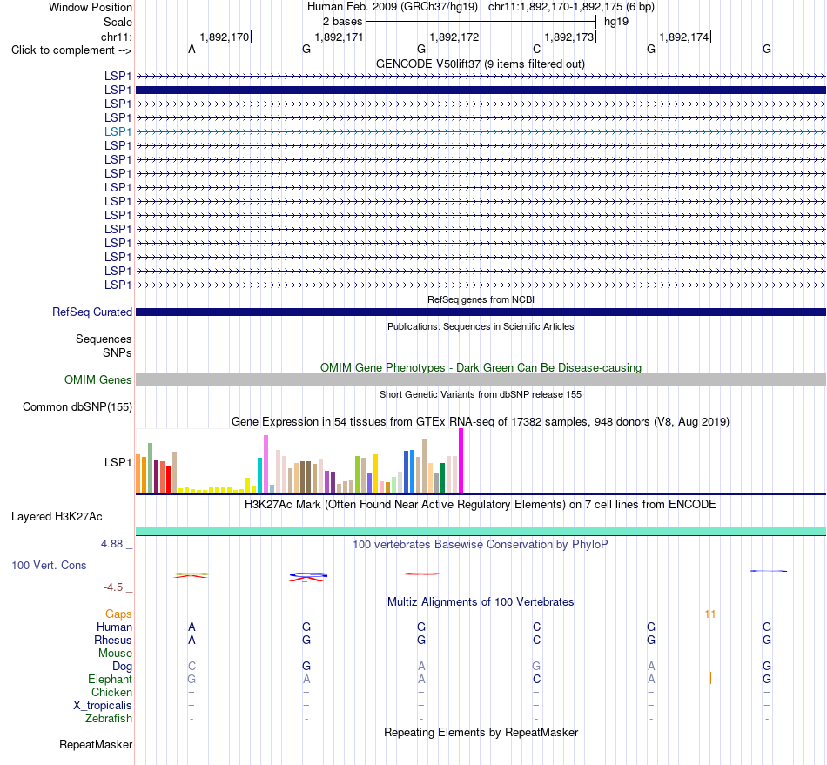Click Short Genetic Variants from dbSNP title
Screen dimensions: 827x765
click(x=481, y=394)
